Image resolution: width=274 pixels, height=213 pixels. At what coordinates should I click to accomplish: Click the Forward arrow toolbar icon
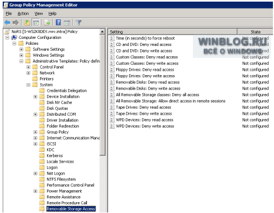click(16, 23)
